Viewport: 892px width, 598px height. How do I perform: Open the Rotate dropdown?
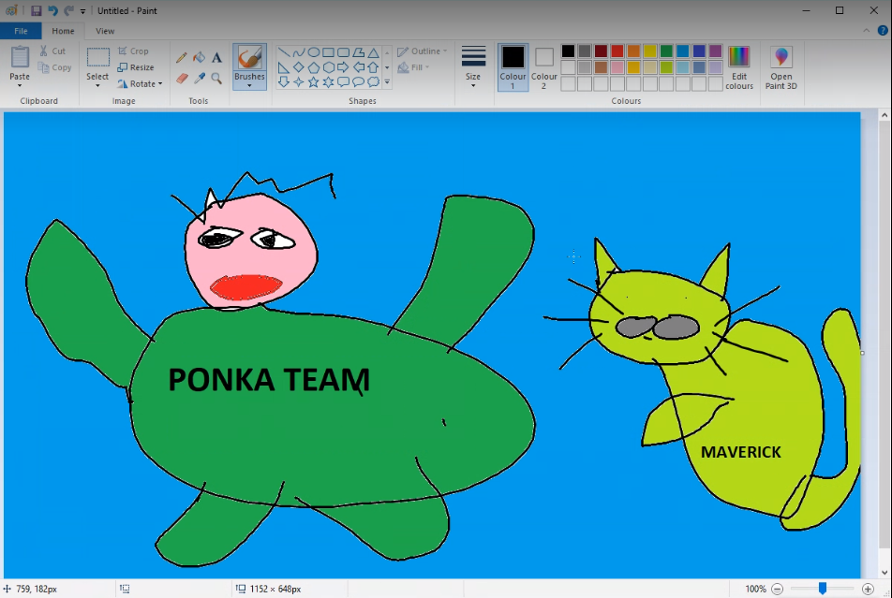(x=140, y=83)
